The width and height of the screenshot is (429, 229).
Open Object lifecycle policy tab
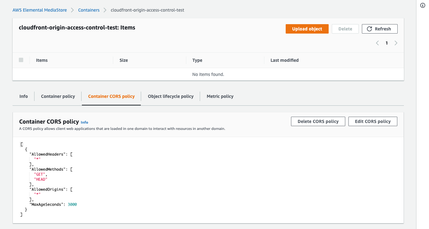tap(171, 96)
